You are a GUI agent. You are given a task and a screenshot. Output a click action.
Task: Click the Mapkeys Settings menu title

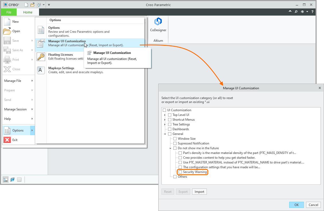tap(61, 68)
